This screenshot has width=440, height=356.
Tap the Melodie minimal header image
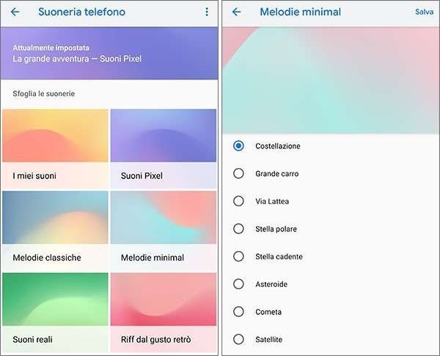pos(329,80)
